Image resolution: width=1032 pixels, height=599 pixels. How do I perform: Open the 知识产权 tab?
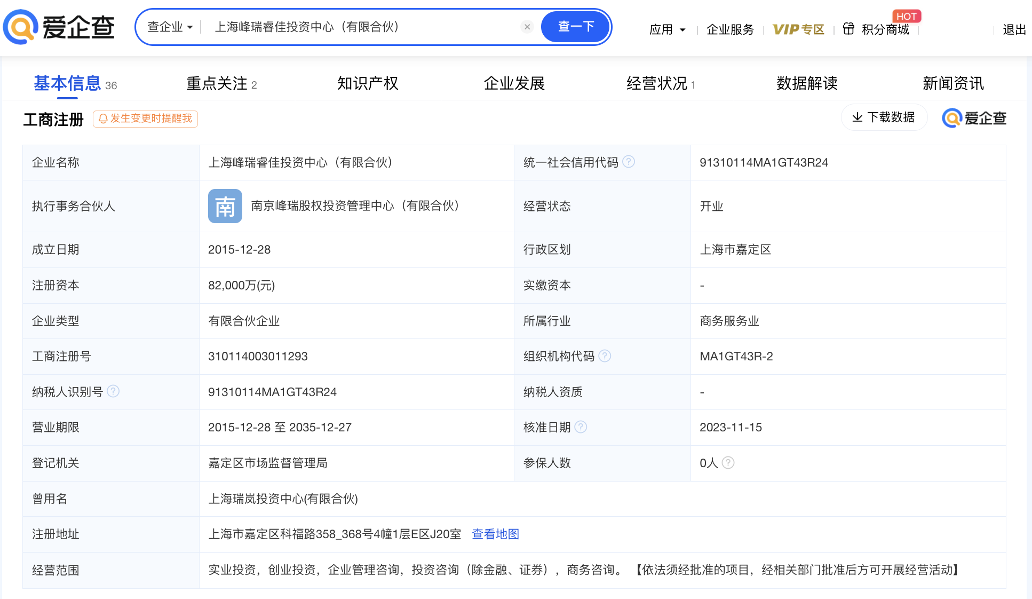[368, 84]
